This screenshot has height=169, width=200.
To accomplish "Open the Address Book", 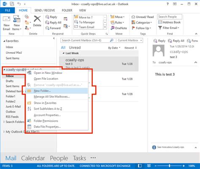I will [x=169, y=22].
